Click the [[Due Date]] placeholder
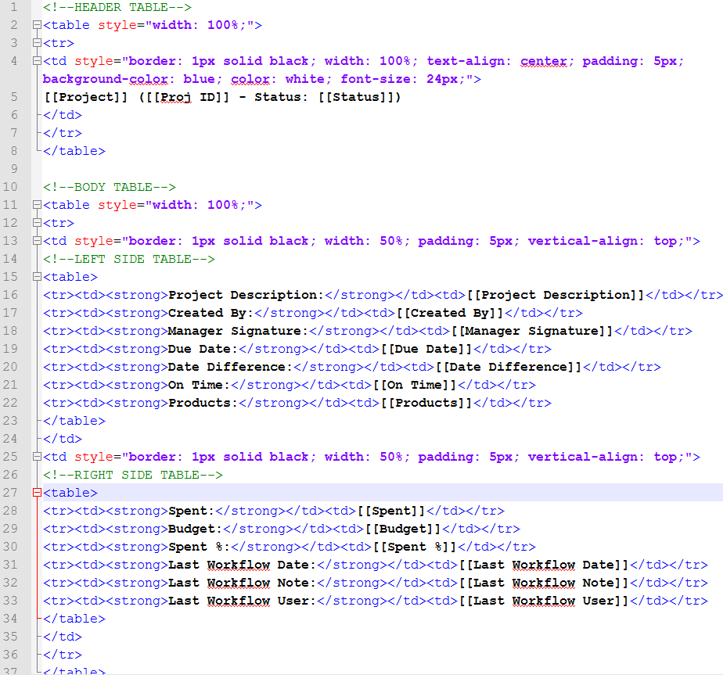723x675 pixels. [426, 349]
